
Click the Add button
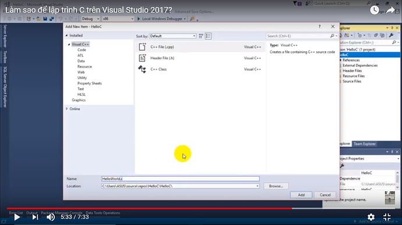(301, 195)
